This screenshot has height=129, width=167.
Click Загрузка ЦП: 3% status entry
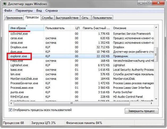click(x=44, y=123)
